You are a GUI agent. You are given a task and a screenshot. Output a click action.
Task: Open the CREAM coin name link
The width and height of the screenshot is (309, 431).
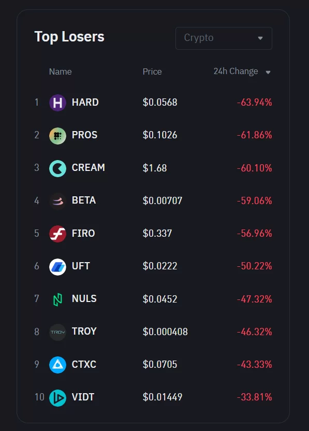[89, 167]
